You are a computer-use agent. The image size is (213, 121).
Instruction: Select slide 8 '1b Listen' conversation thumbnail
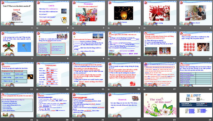point(53,44)
